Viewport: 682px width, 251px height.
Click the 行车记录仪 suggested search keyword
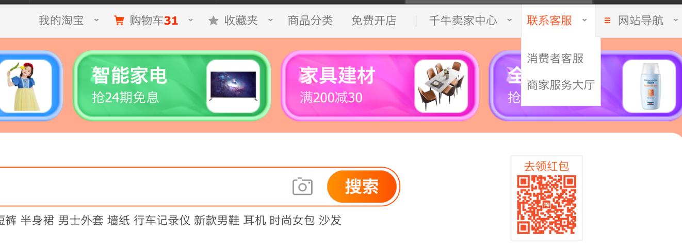coord(162,221)
